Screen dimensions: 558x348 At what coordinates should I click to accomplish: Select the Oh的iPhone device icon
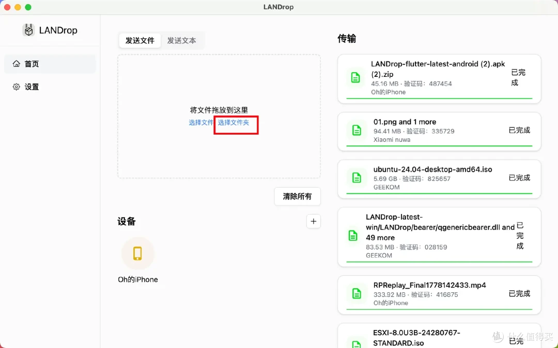point(138,254)
